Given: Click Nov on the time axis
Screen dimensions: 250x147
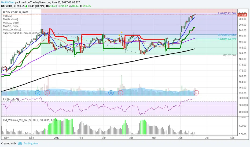Looking at the screenshot, I should (6, 138).
